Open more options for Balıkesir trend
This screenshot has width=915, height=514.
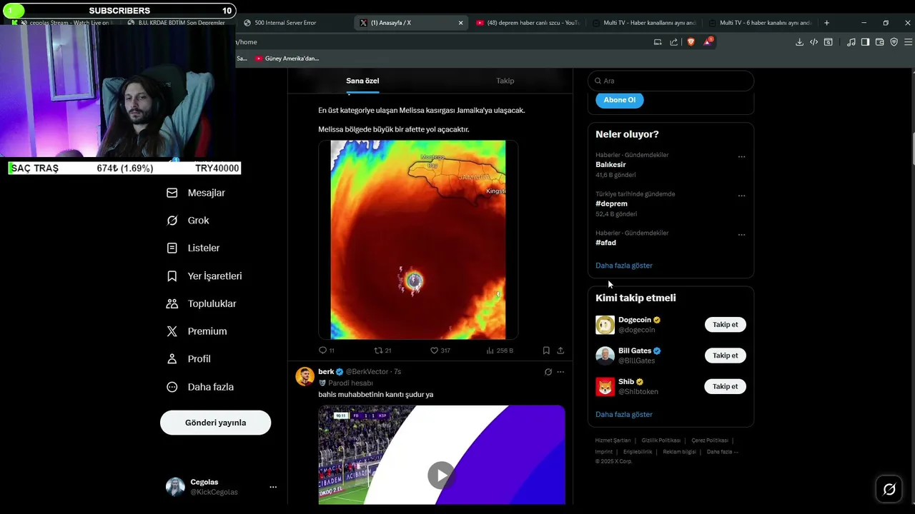coord(741,156)
